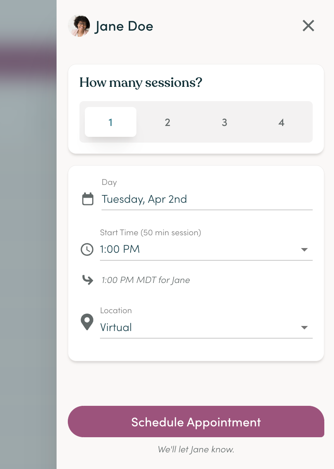Close the scheduling panel with X
Screen dimensions: 334x469
(308, 26)
